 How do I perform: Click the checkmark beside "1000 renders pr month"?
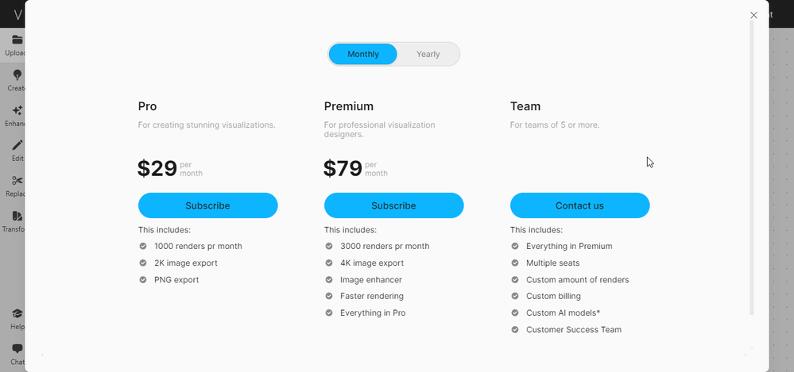[x=143, y=246]
